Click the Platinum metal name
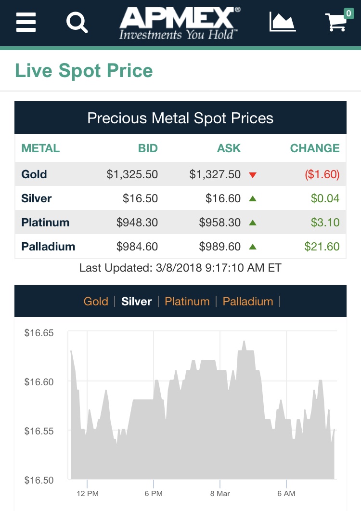The height and width of the screenshot is (511, 361). tap(45, 223)
